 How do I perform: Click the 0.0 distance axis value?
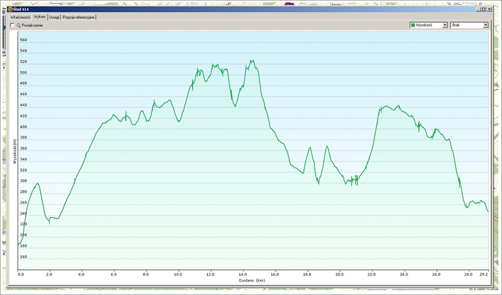(21, 274)
